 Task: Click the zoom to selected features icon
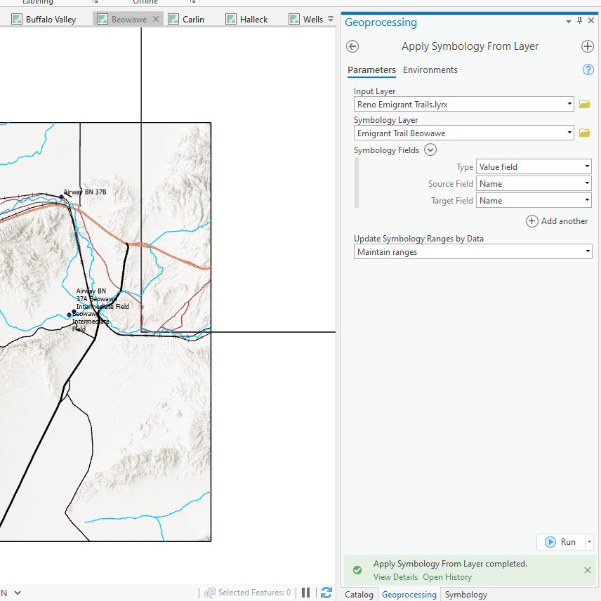pyautogui.click(x=210, y=592)
